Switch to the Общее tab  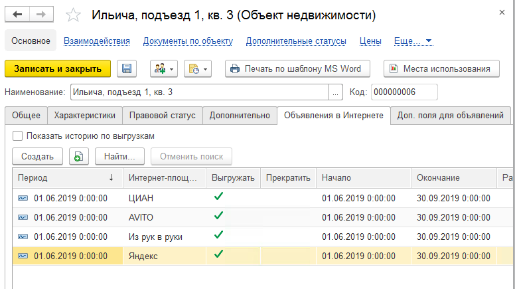[x=27, y=116]
